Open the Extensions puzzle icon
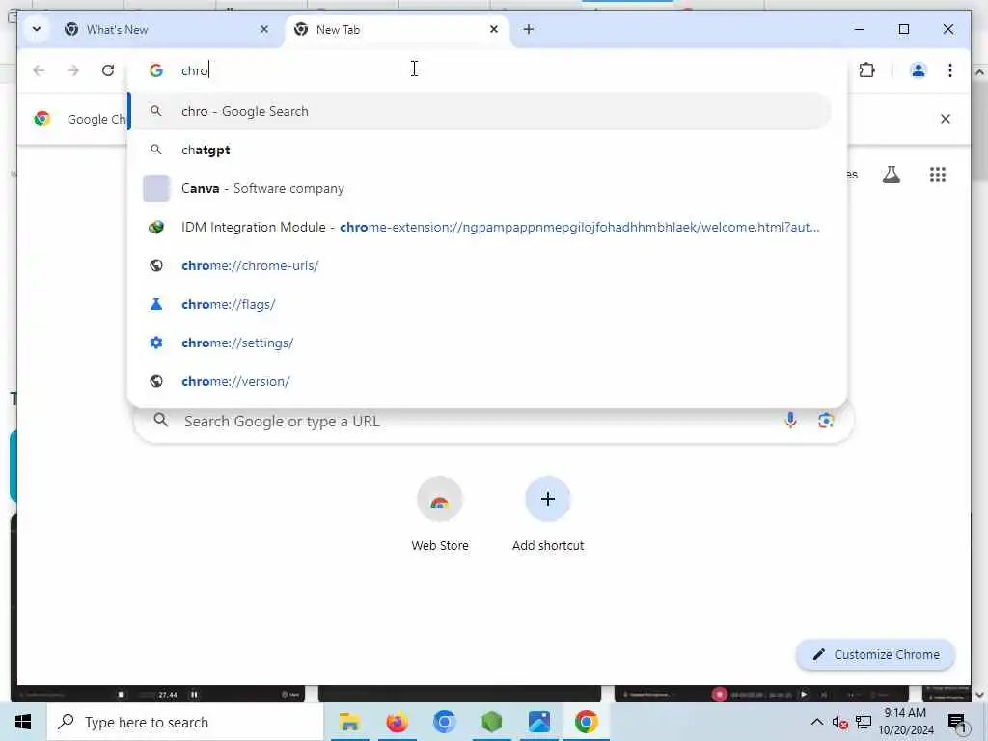988x741 pixels. 867,69
